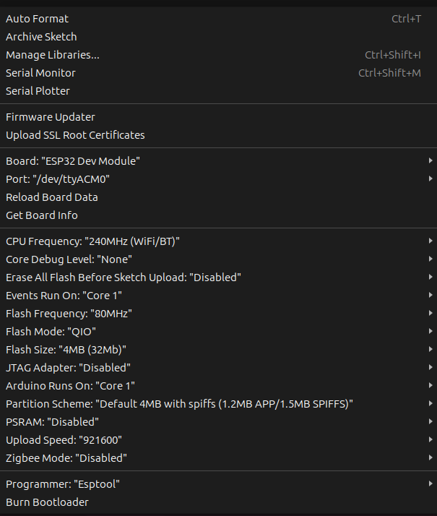Open CPU Frequency 240MHz submenu

point(218,241)
